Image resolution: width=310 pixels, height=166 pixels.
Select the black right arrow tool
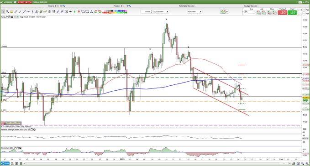(x=71, y=12)
